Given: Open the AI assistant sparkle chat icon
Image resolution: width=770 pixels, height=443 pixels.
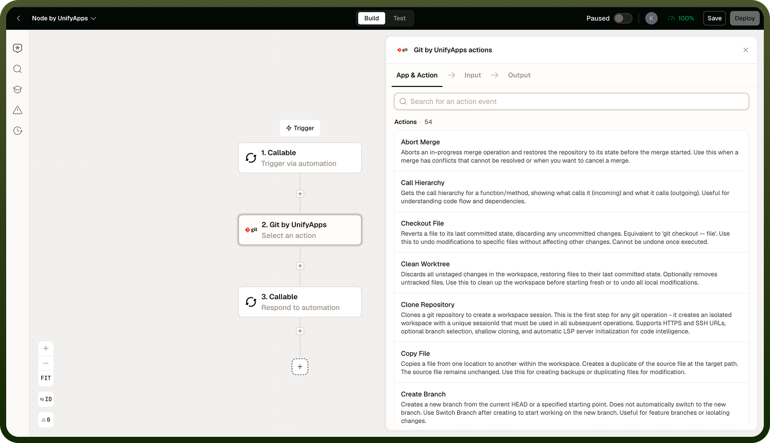Looking at the screenshot, I should coord(18,48).
